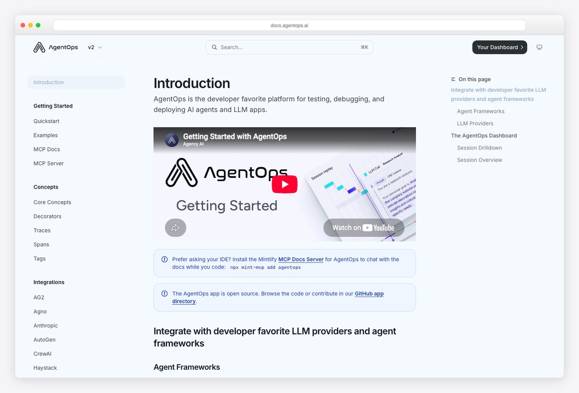Jump to Session Overview section

[x=480, y=160]
